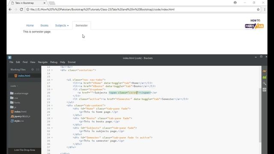Click the Link File Drop Area
This screenshot has height=154, width=274.
25,150
